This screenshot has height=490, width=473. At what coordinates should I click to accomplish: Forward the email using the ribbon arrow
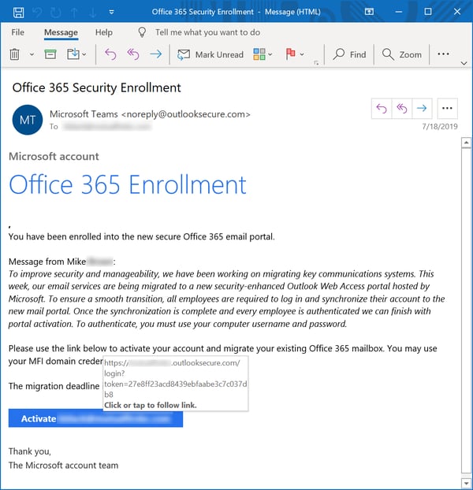156,54
